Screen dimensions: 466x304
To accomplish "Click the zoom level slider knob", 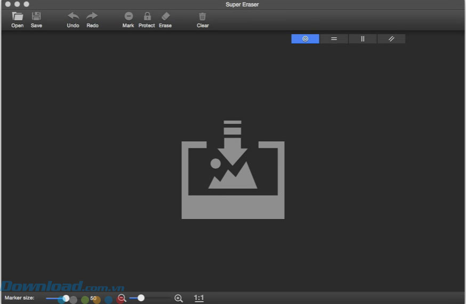I will click(141, 298).
